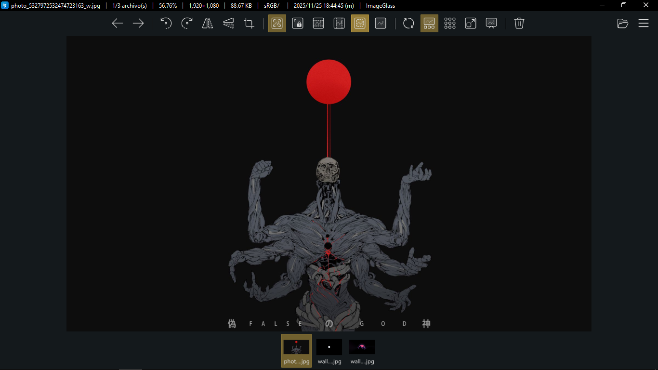The height and width of the screenshot is (370, 658).
Task: Toggle the thumbnail bar visibility
Action: [x=429, y=23]
